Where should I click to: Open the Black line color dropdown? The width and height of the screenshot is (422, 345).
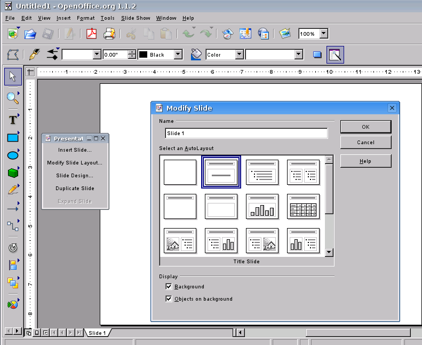pyautogui.click(x=178, y=54)
